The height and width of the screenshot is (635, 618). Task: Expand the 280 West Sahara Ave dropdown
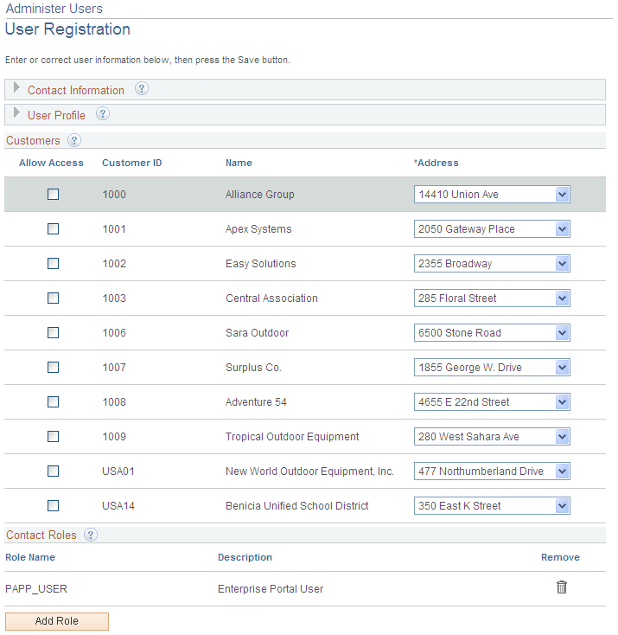[x=492, y=437]
